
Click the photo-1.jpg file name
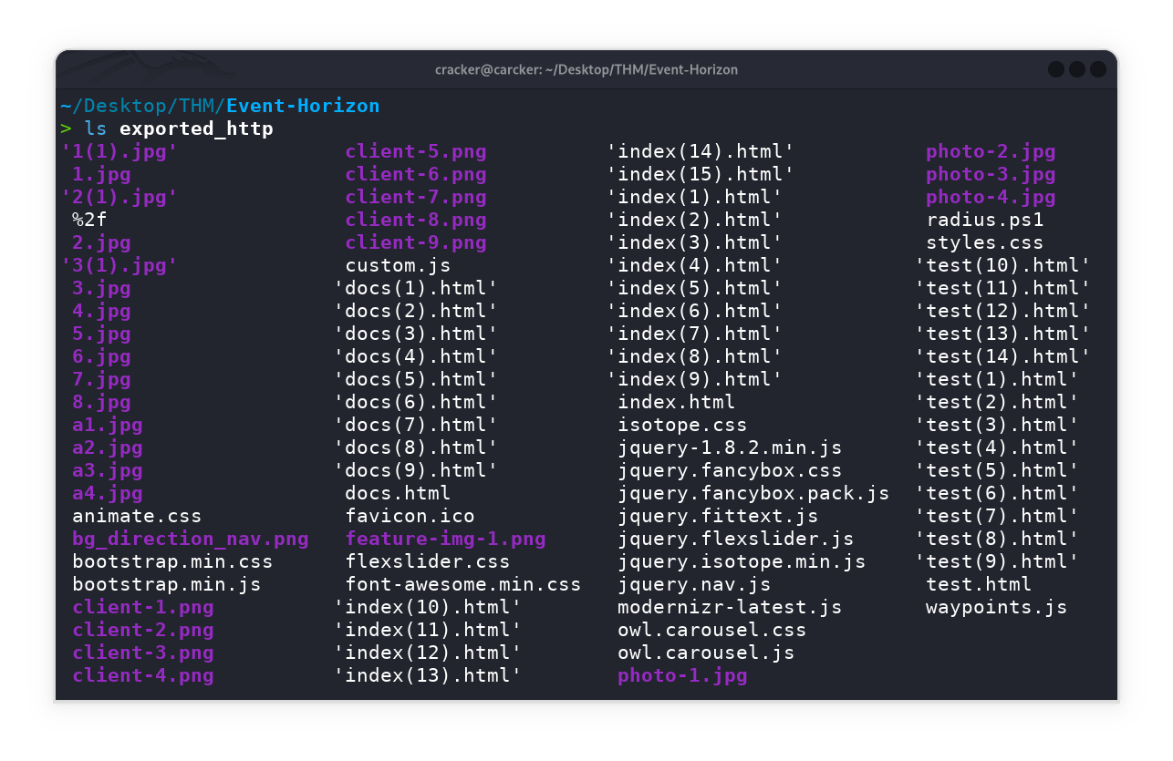tap(682, 675)
